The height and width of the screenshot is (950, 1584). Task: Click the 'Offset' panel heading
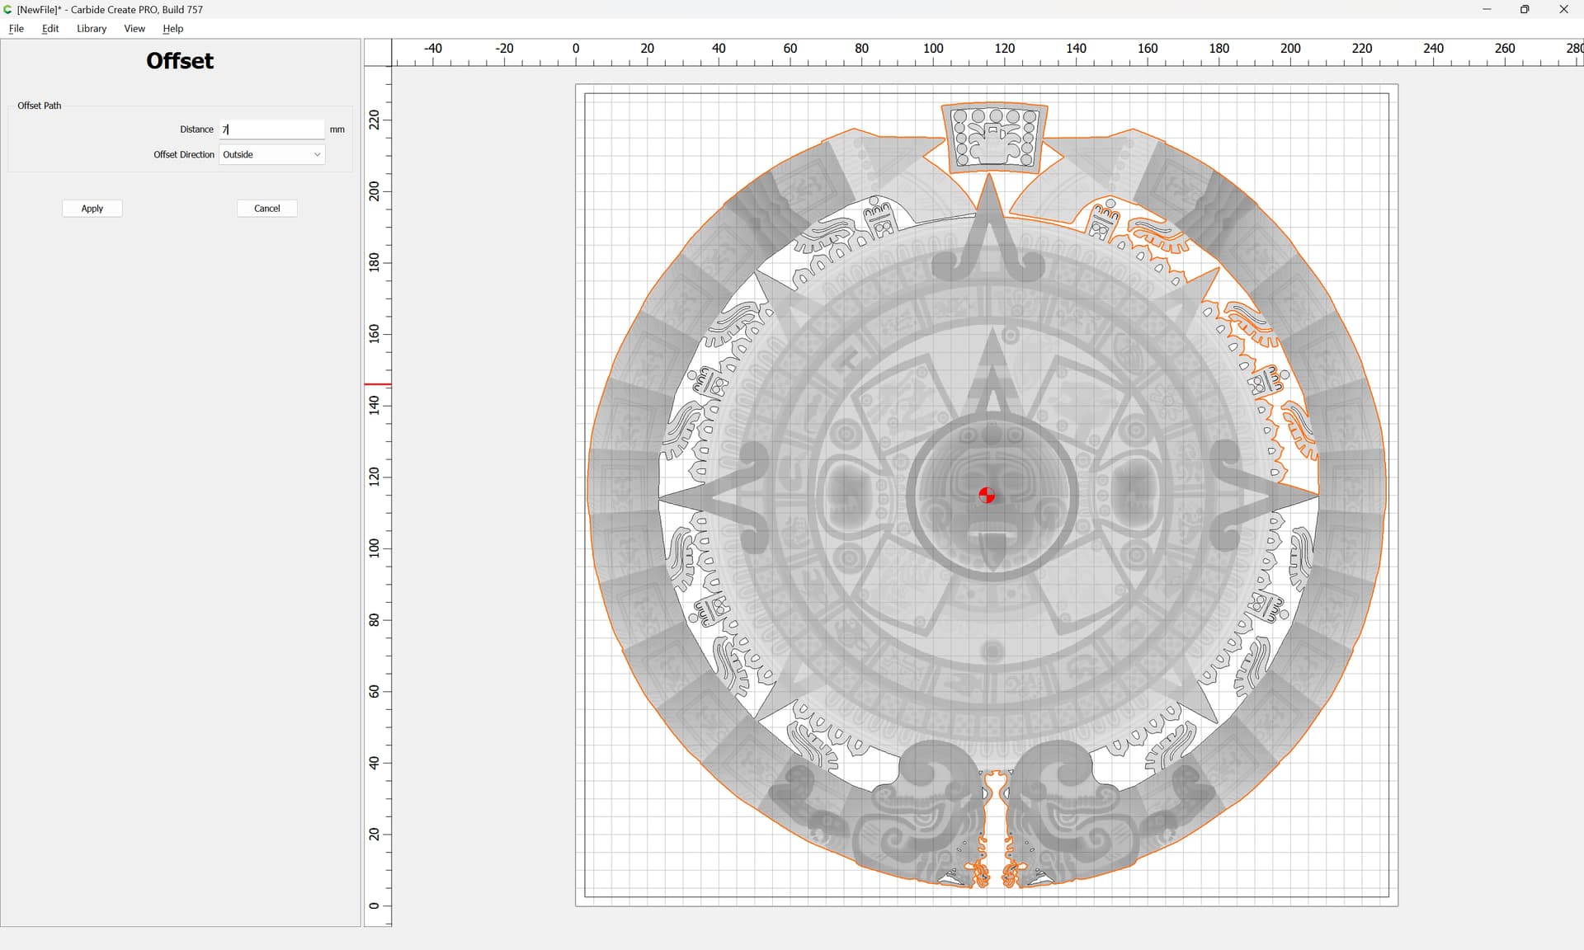(180, 61)
